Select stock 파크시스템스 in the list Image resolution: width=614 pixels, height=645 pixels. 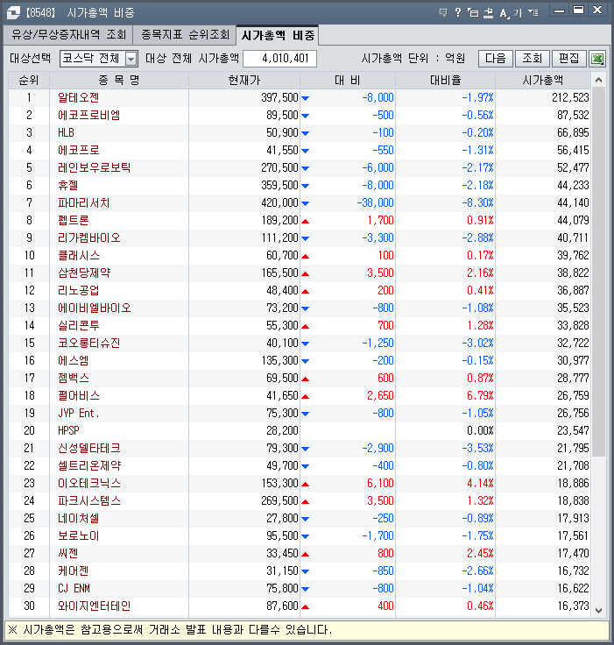coord(88,501)
